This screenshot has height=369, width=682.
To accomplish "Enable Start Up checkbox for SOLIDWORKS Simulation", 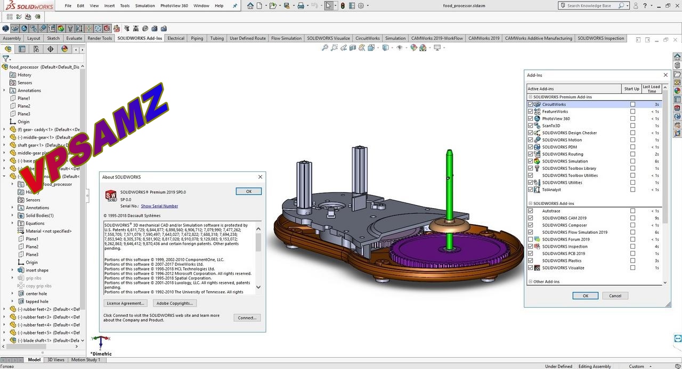I will (632, 161).
